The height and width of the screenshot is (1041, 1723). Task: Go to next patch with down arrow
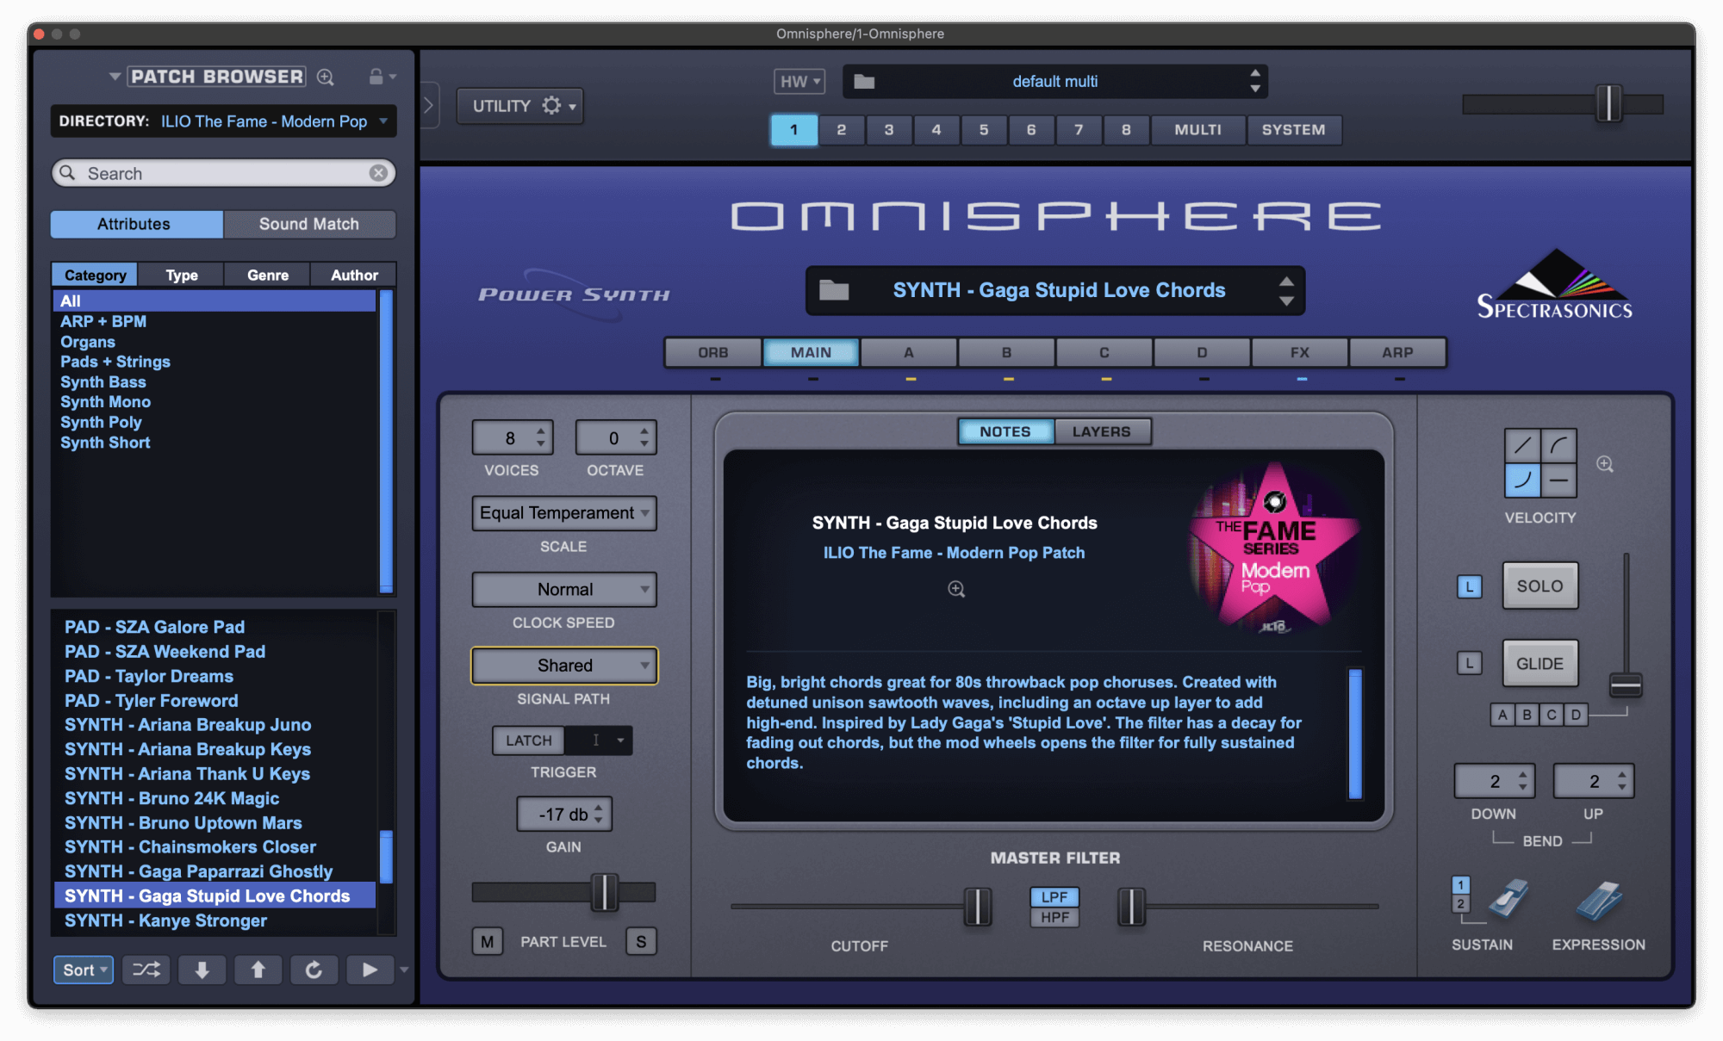(202, 970)
